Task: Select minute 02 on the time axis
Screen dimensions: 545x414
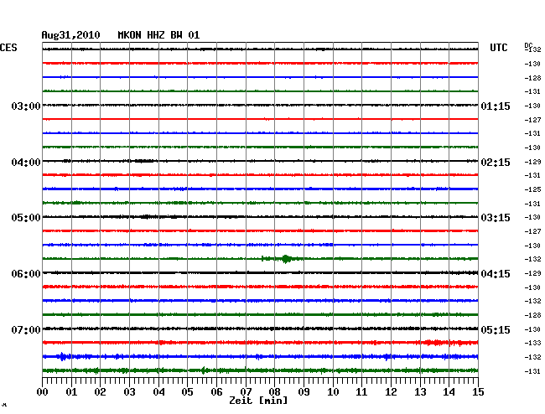Action: (100, 391)
